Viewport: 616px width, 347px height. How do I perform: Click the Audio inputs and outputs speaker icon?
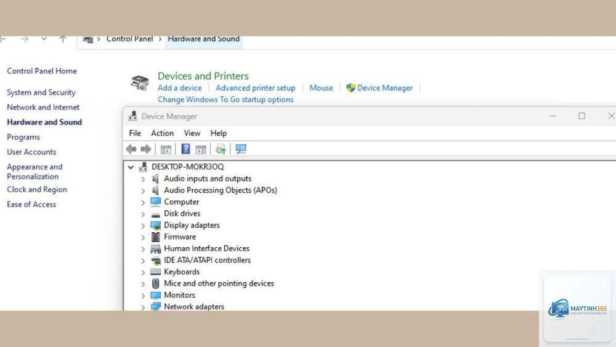(156, 179)
